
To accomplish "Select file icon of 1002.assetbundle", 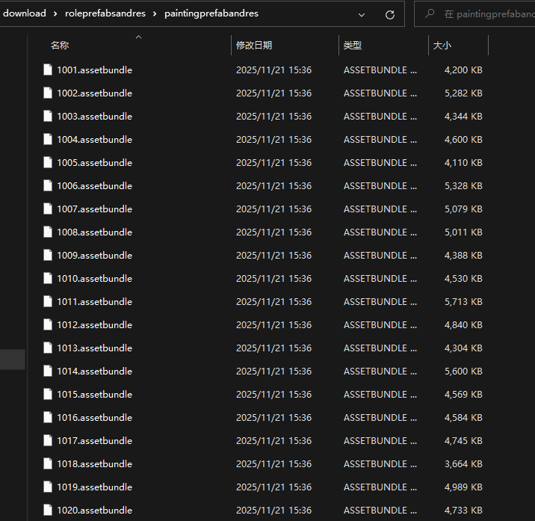I will pyautogui.click(x=48, y=93).
